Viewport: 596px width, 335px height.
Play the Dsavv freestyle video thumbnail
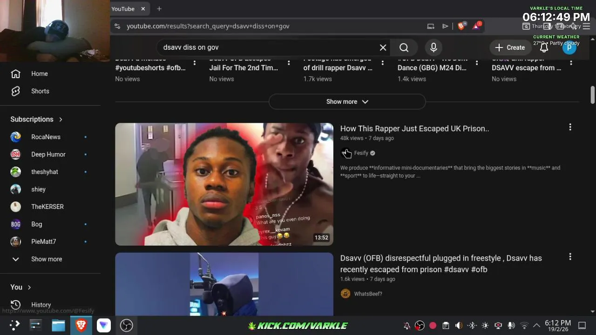click(x=224, y=284)
